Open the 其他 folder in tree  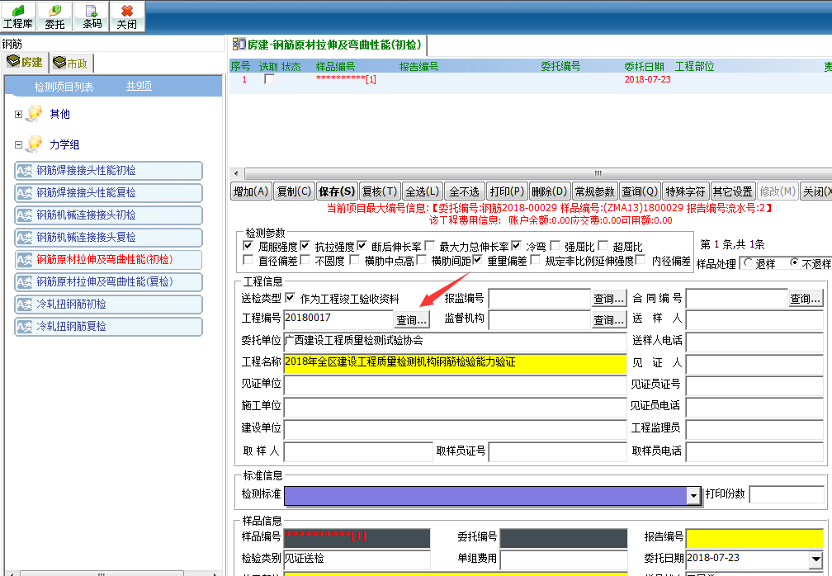coord(35,114)
